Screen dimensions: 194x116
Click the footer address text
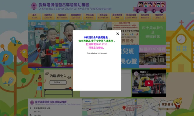point(42,108)
